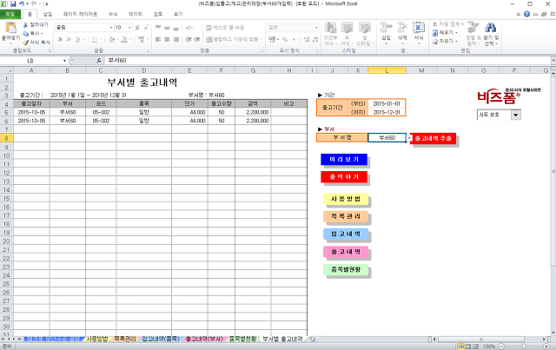Click the Cut scissors icon
Viewport: 556px width, 350px height.
(25, 25)
